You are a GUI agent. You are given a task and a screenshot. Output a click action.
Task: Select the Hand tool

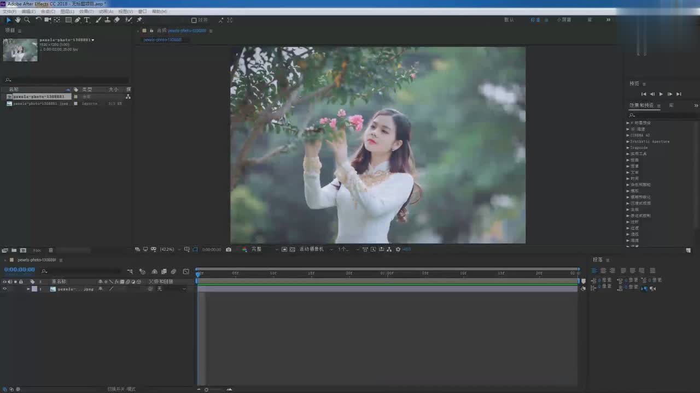[x=17, y=20]
